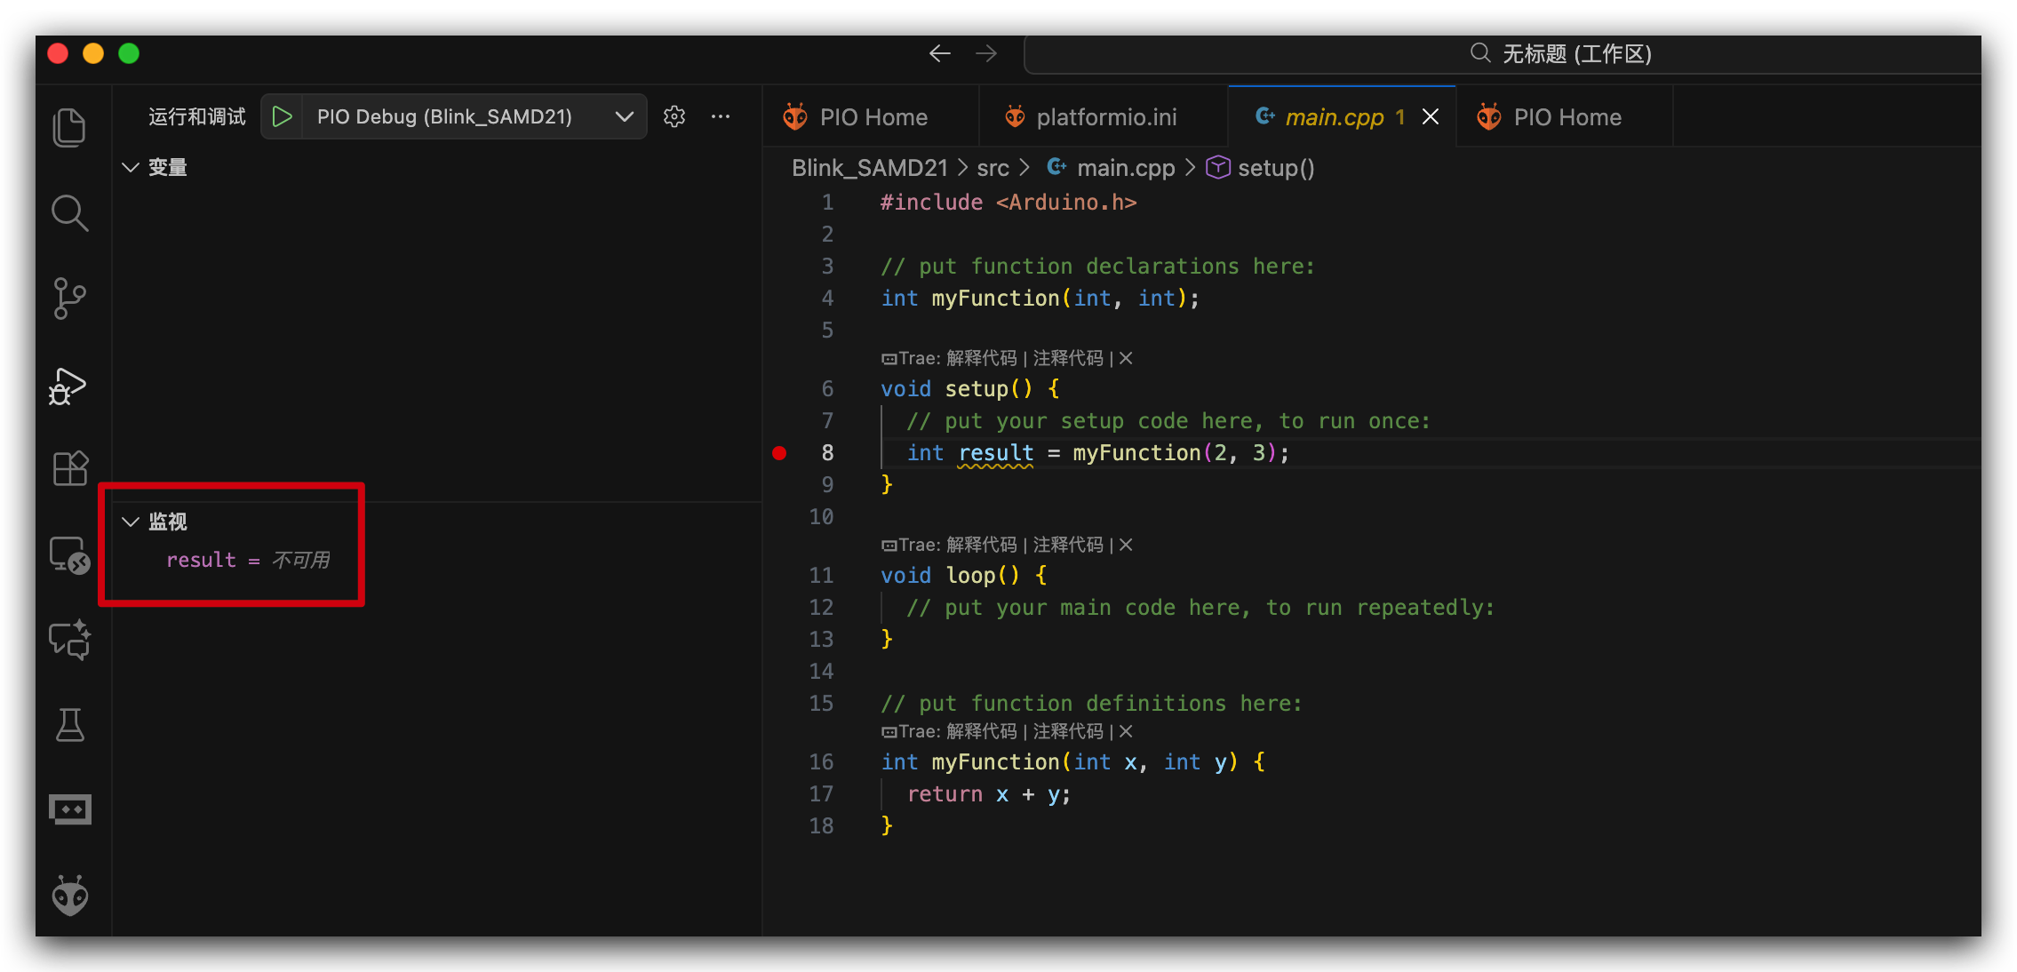Open the Source Control branch icon
Image resolution: width=2017 pixels, height=972 pixels.
[x=69, y=299]
